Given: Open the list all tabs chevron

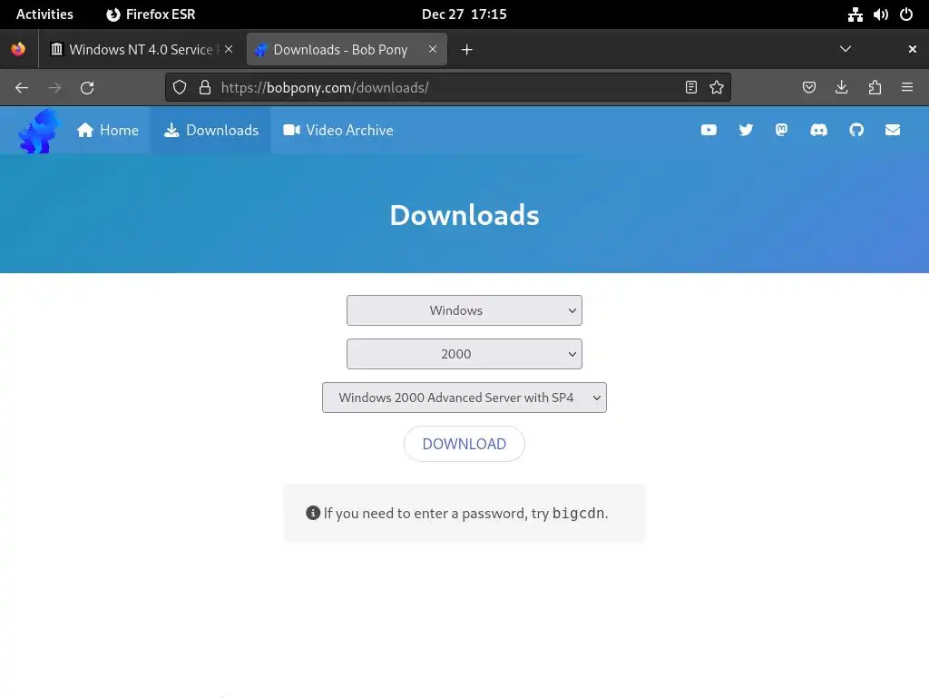Looking at the screenshot, I should 846,49.
